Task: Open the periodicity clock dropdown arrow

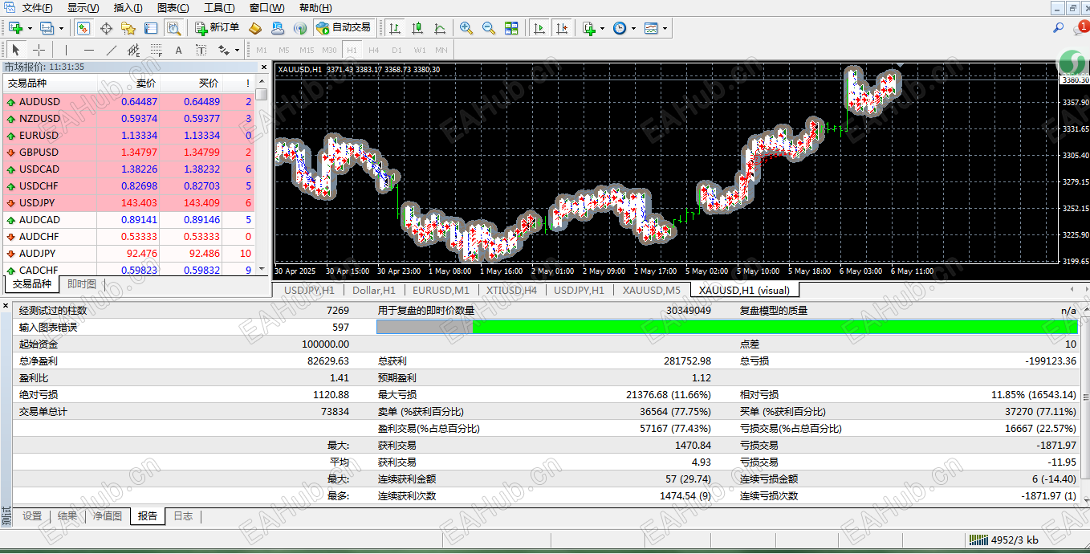Action: [633, 28]
